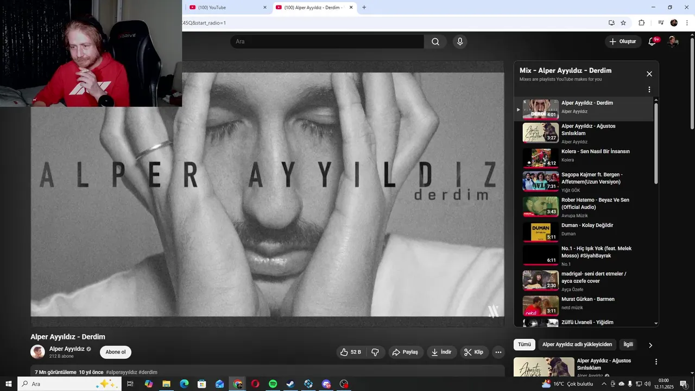Expand filter chips with right arrow

pos(650,345)
